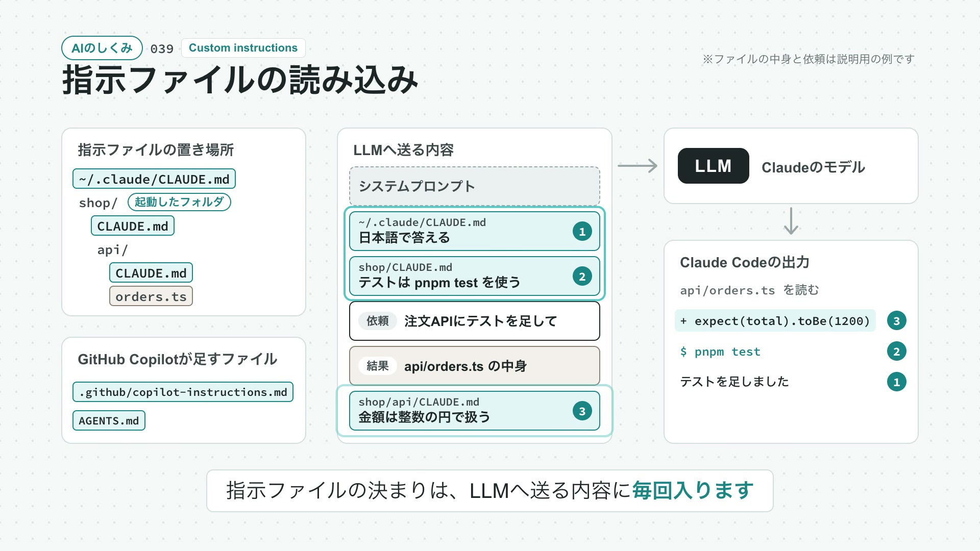980x551 pixels.
Task: Click the heading GitHub Copilotが足すファイル
Action: click(x=177, y=359)
